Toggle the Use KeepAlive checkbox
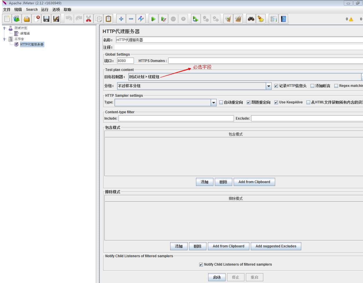The width and height of the screenshot is (363, 283). click(x=276, y=103)
